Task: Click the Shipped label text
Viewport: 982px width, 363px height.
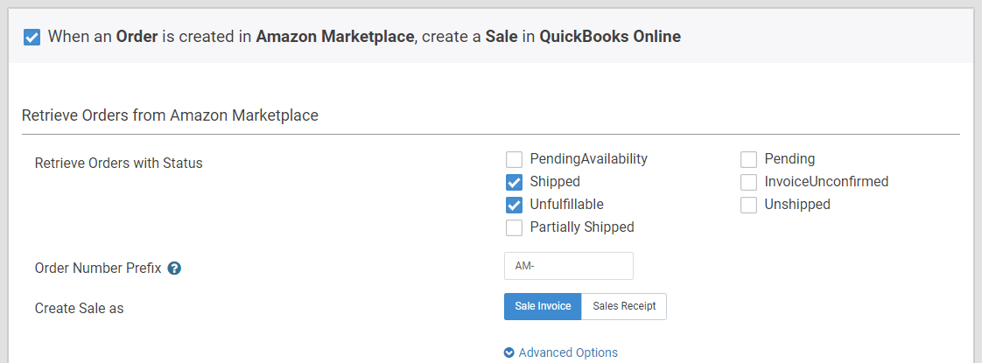Action: coord(555,182)
